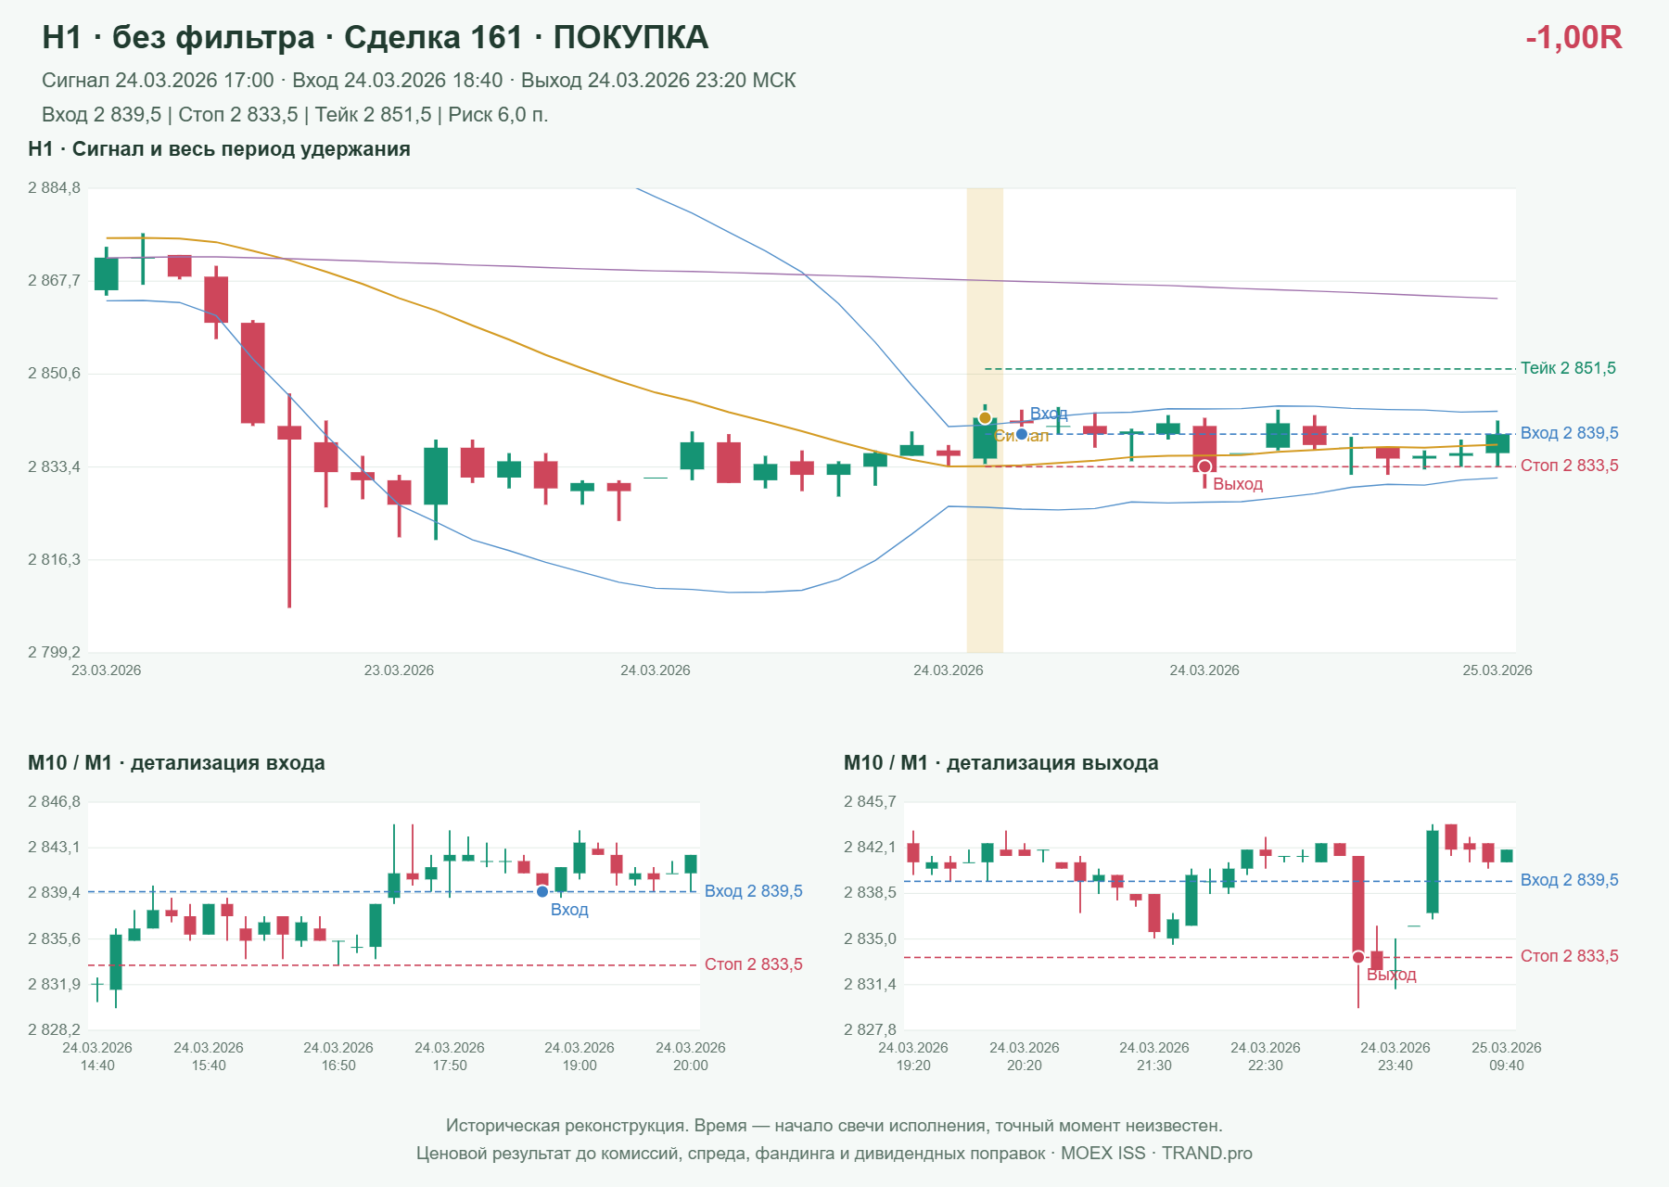Select the red exit dot in the exit detail chart
1669x1187 pixels.
click(x=1358, y=957)
